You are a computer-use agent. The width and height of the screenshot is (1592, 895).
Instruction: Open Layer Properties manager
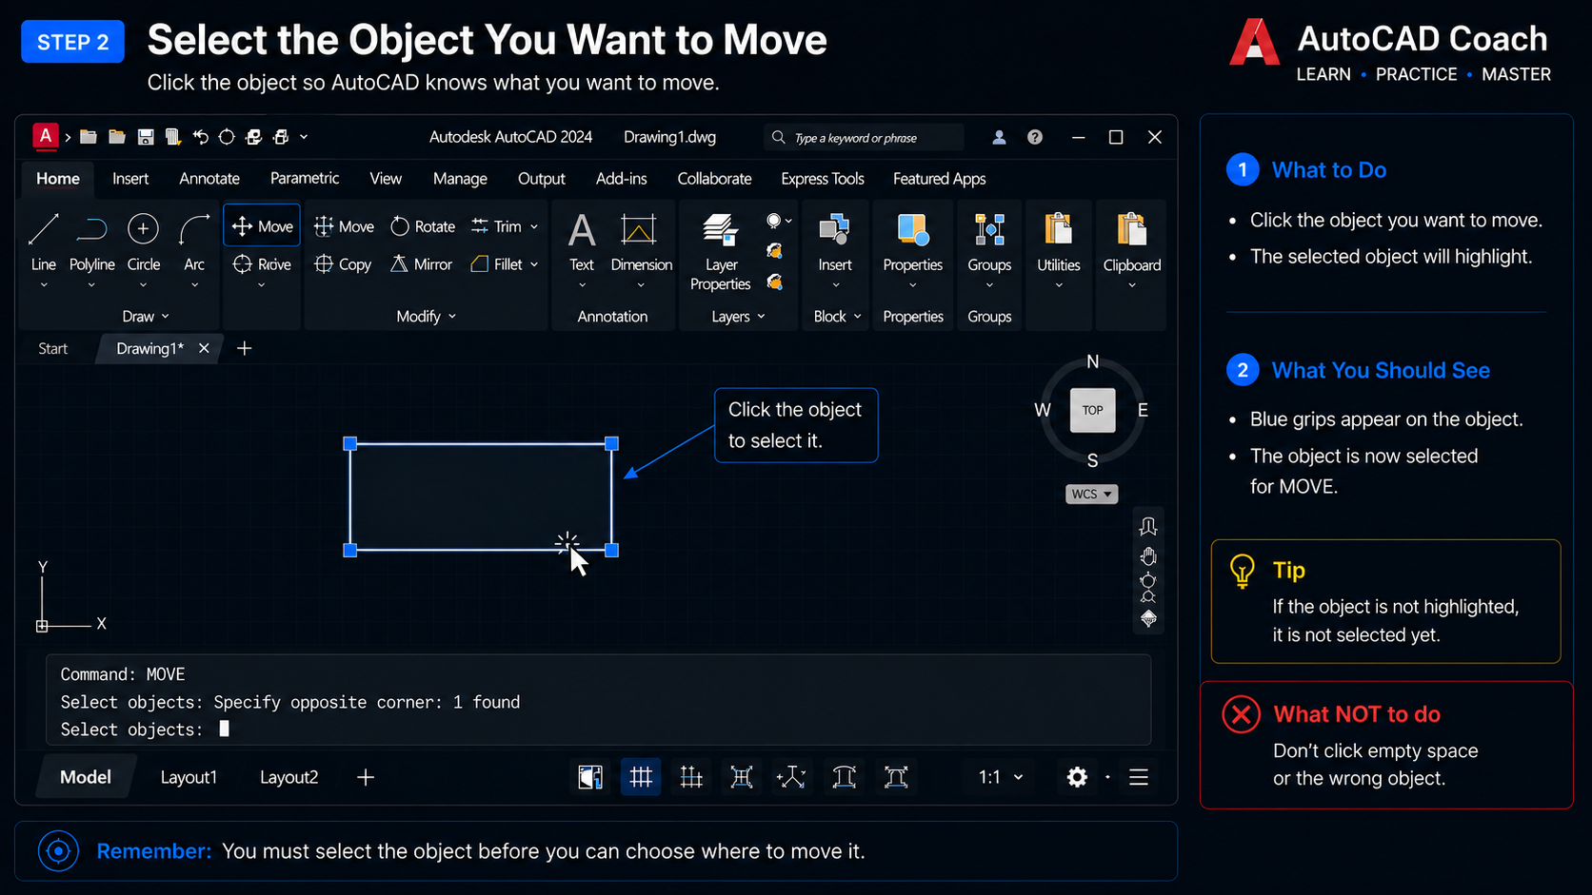click(x=721, y=252)
